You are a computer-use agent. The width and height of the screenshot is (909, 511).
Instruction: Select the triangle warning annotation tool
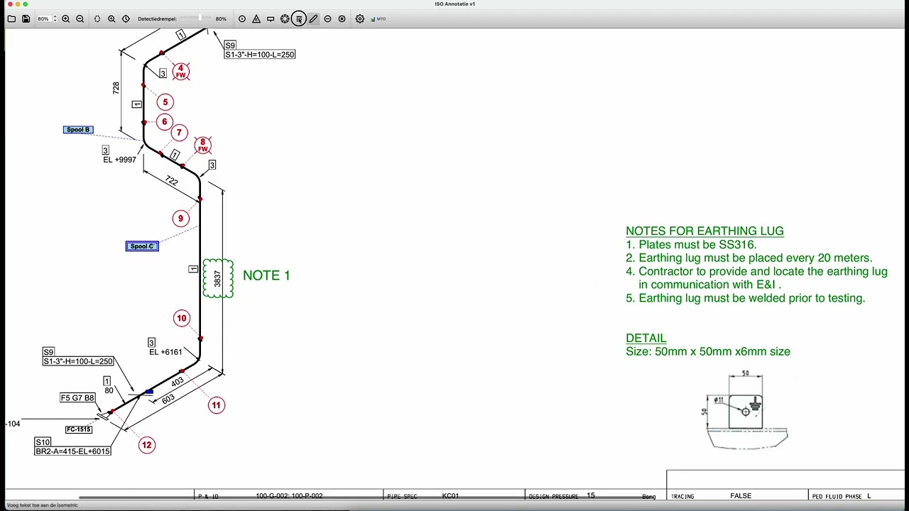[256, 18]
